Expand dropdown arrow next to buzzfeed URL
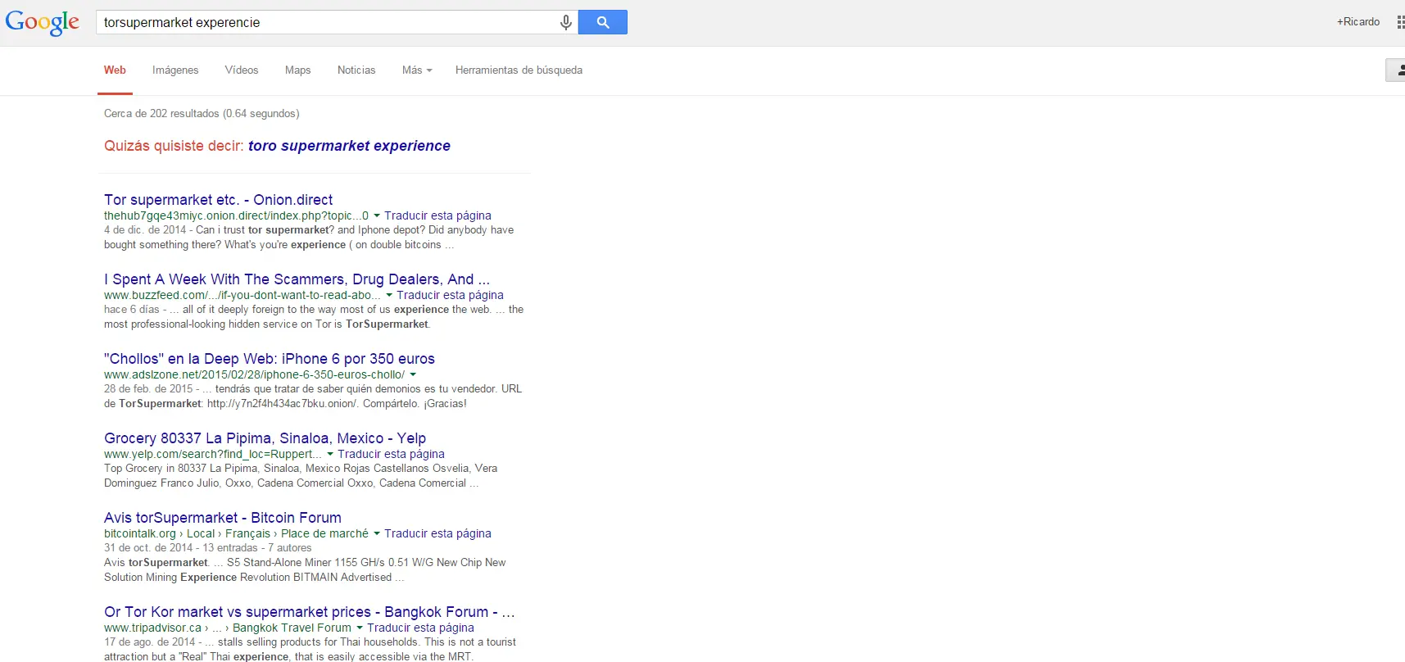The height and width of the screenshot is (662, 1405). point(389,296)
